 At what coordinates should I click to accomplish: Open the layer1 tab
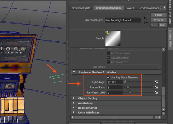(130, 8)
